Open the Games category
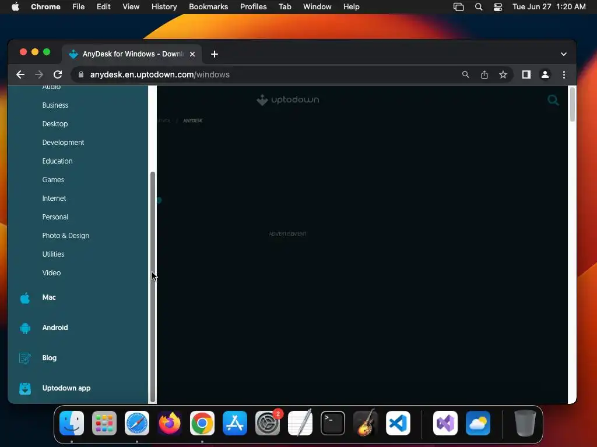This screenshot has height=447, width=597. click(x=53, y=180)
